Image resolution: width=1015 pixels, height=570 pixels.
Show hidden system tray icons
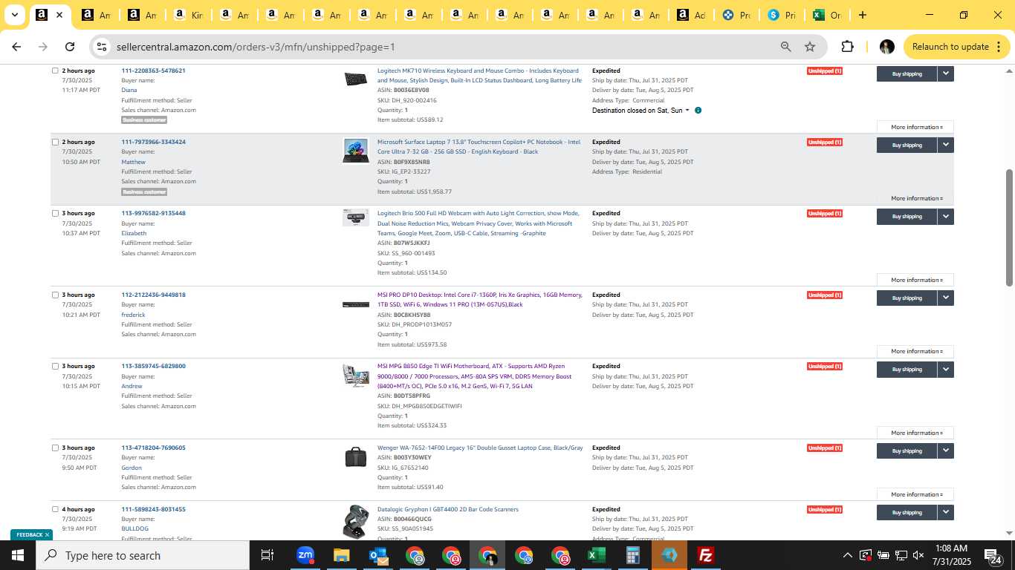click(847, 555)
